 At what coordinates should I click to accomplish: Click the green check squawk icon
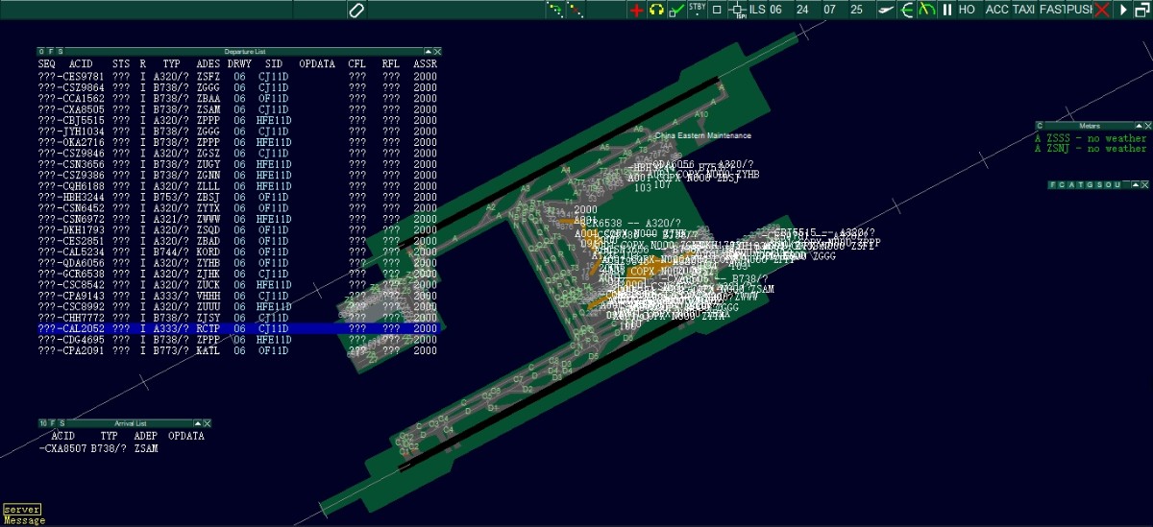click(676, 10)
